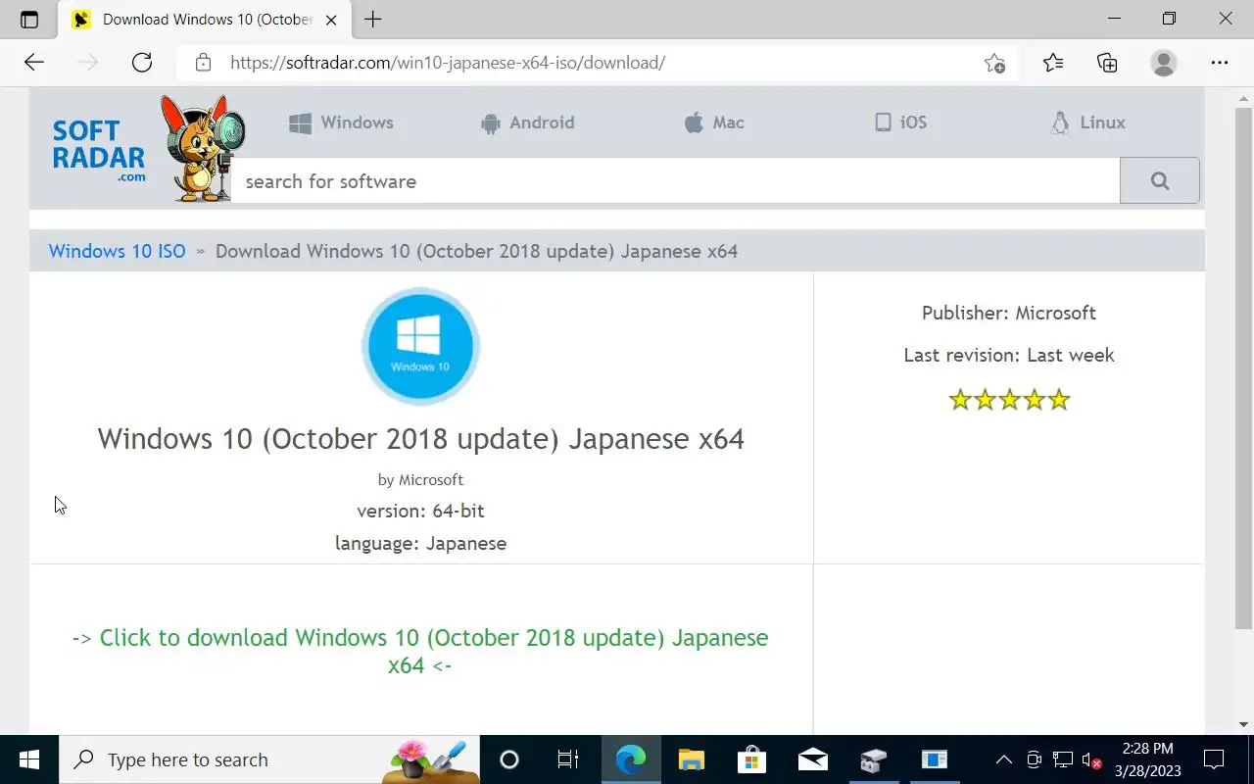1254x784 pixels.
Task: Click the breadcrumb page title text
Action: coord(476,251)
